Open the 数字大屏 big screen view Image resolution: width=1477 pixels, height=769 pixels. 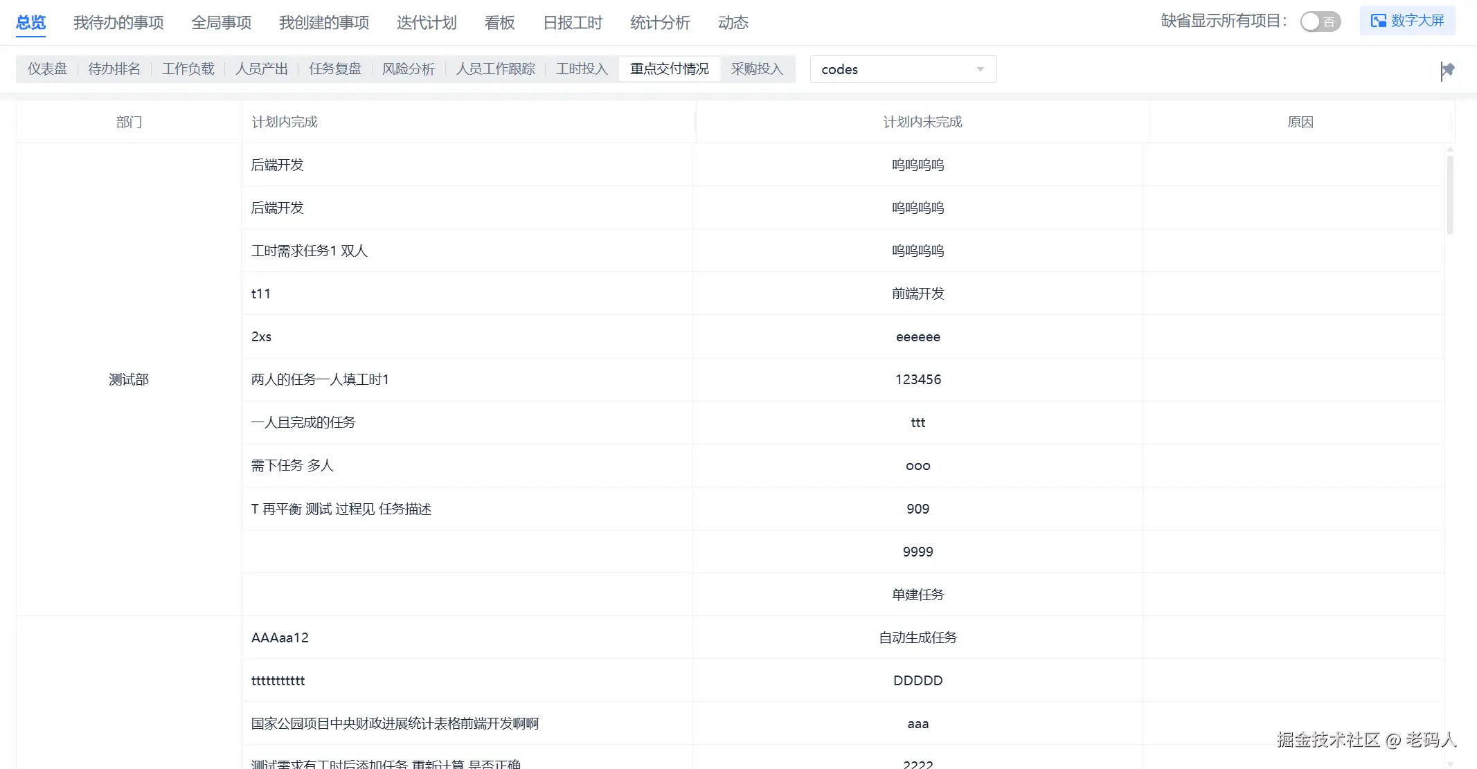click(1407, 21)
